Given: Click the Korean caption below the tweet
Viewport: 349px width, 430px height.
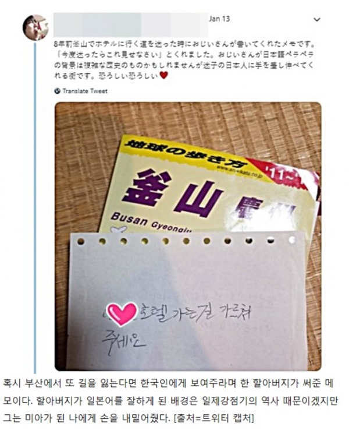Looking at the screenshot, I should tap(170, 400).
